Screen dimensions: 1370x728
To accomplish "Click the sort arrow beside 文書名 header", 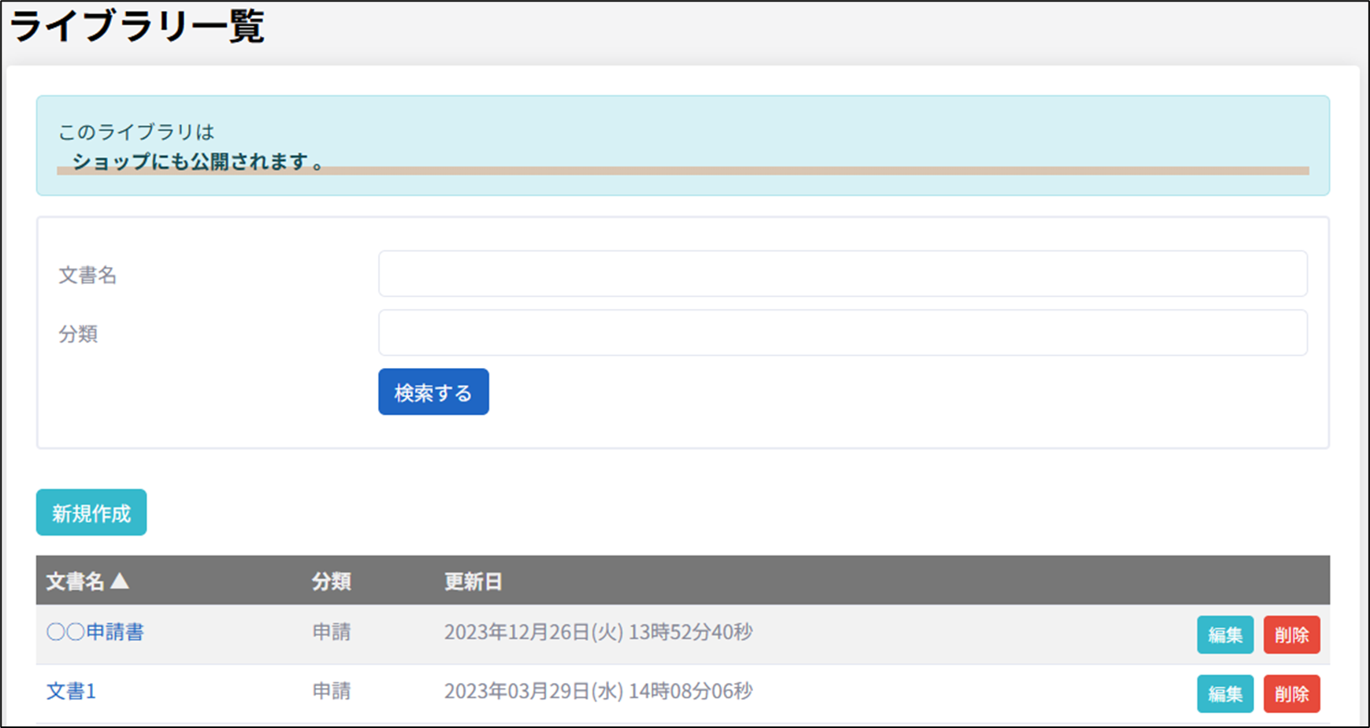I will (120, 581).
